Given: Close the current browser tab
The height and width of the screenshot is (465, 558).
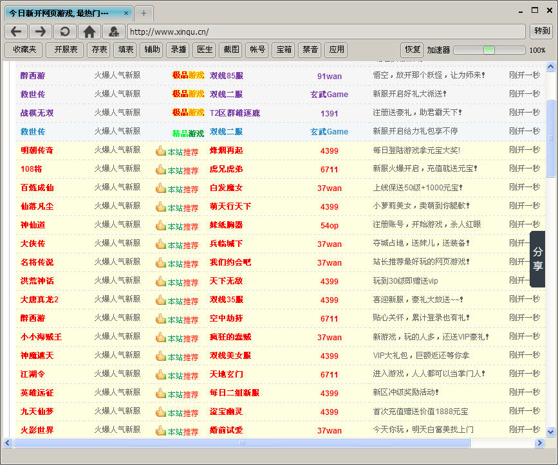Looking at the screenshot, I should pos(126,13).
